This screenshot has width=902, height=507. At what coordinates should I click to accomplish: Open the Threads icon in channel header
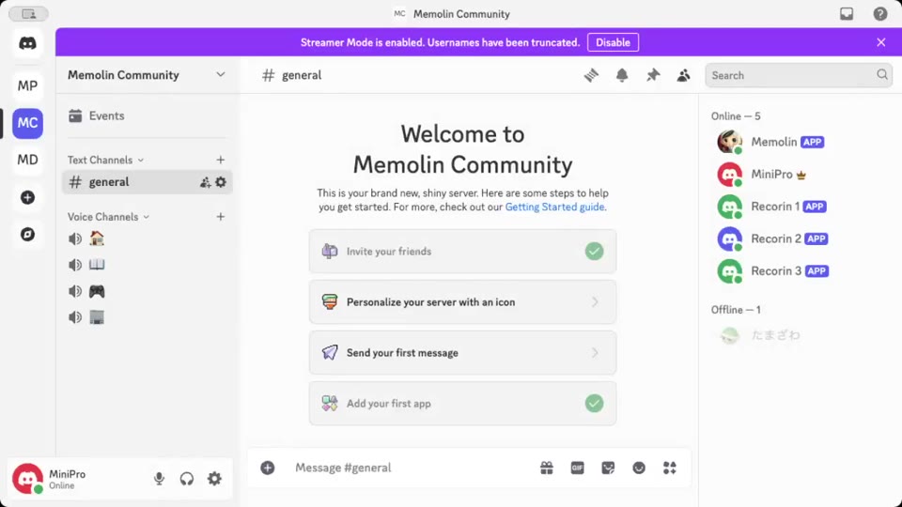point(591,75)
